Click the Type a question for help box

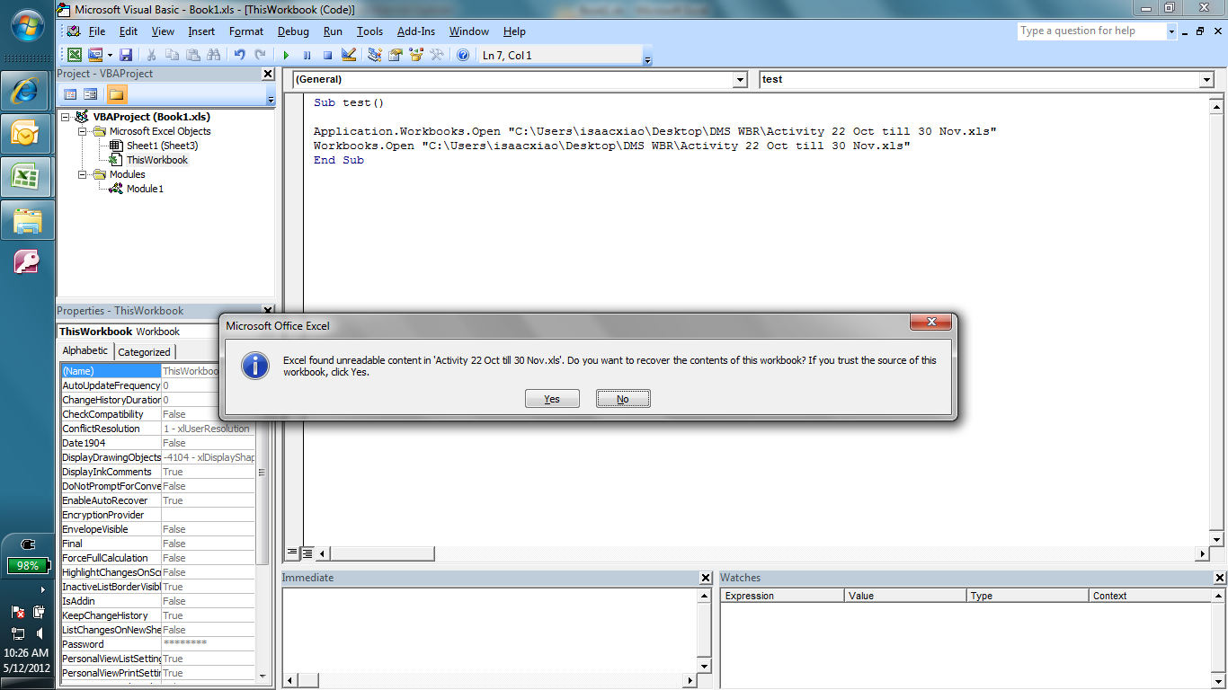coord(1091,31)
